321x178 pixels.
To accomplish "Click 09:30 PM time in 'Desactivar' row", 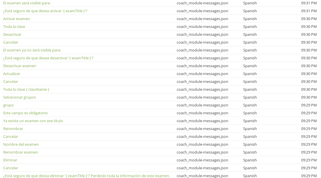I will [309, 35].
